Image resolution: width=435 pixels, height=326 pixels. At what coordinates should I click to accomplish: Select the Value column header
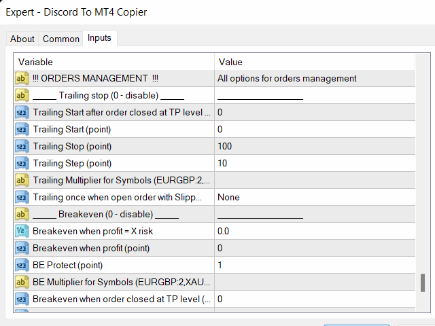(315, 62)
